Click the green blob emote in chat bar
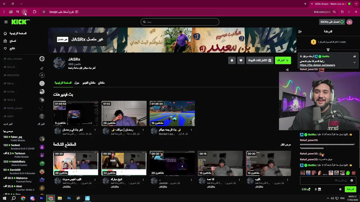Screen dimensions: 360x202 [348, 173]
